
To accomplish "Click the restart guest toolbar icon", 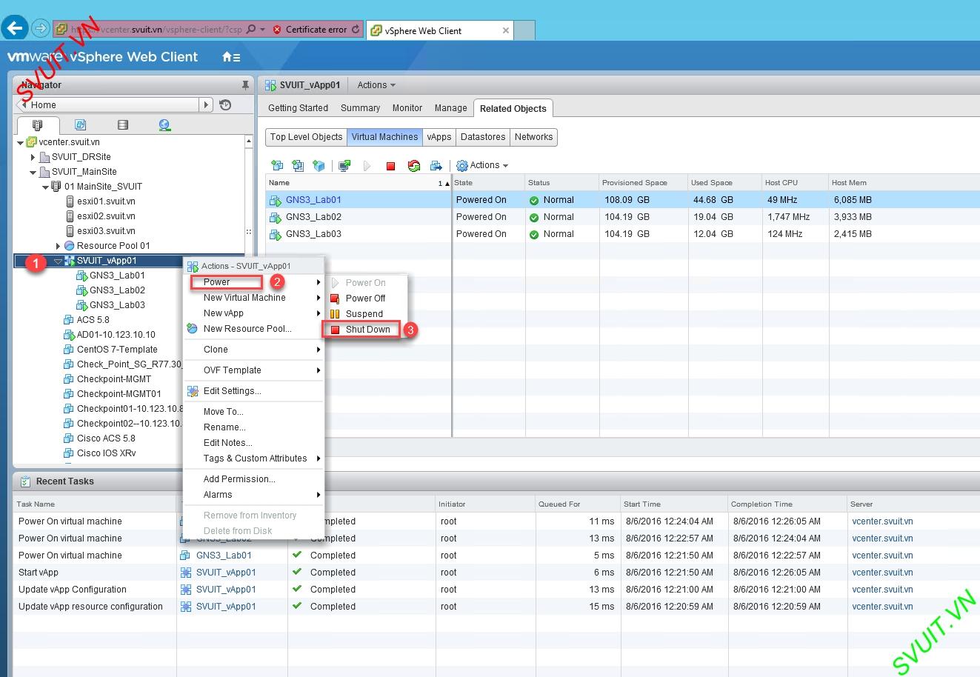I will [414, 165].
